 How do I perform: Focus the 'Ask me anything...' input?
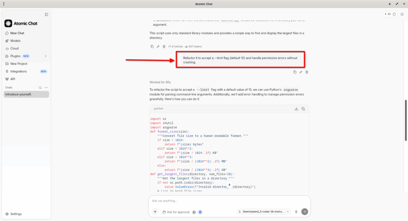pos(229,201)
